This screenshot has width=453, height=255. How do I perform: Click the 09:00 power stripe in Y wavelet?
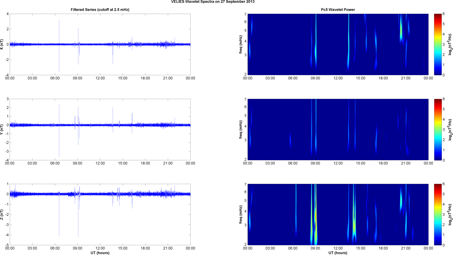tap(316, 127)
